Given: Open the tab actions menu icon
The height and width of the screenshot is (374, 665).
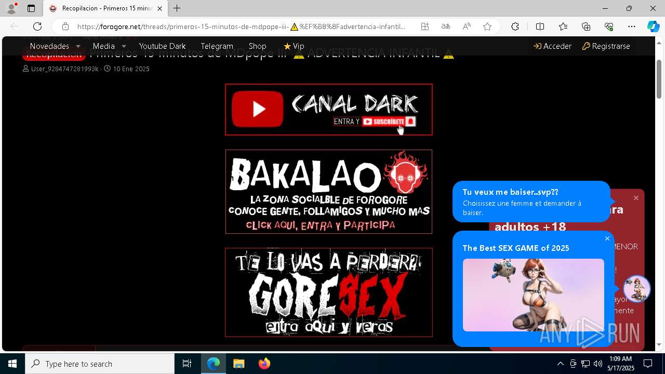Looking at the screenshot, I should click(31, 8).
